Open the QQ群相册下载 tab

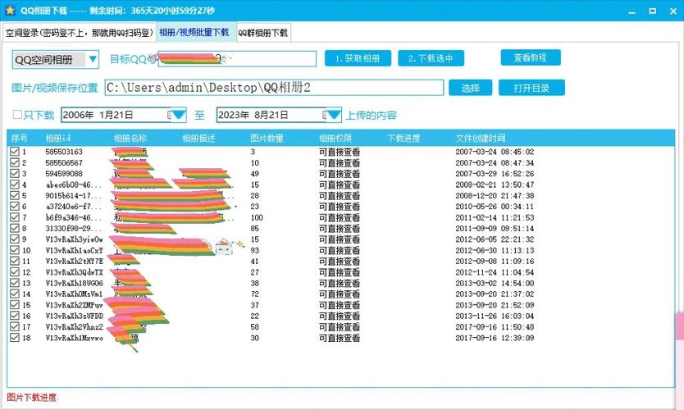click(262, 33)
